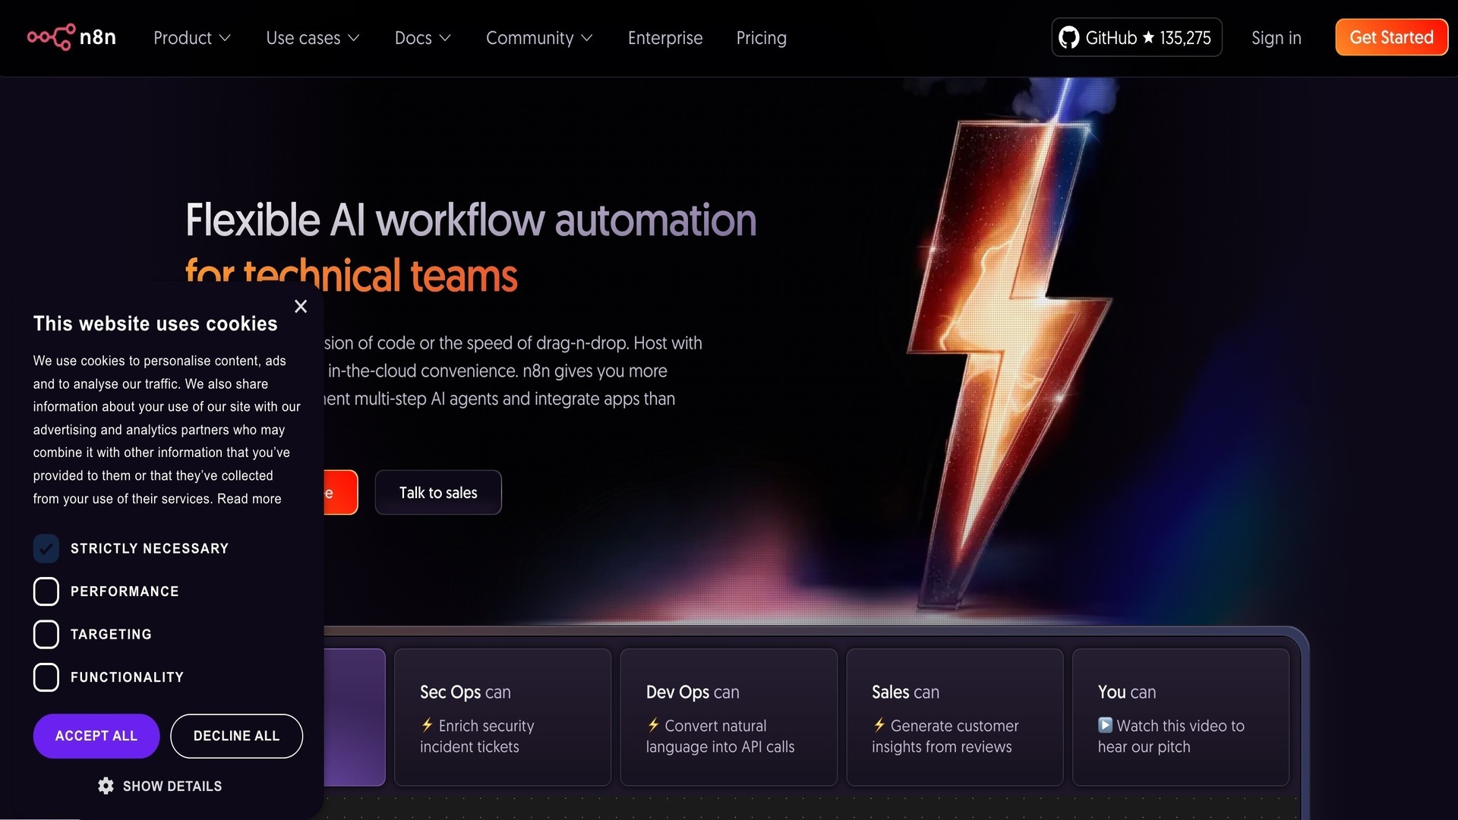Viewport: 1458px width, 820px height.
Task: Click the star icon beside 135,275
Action: click(1148, 37)
